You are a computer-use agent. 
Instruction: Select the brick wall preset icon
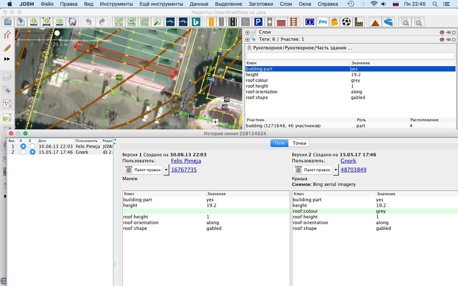[281, 22]
